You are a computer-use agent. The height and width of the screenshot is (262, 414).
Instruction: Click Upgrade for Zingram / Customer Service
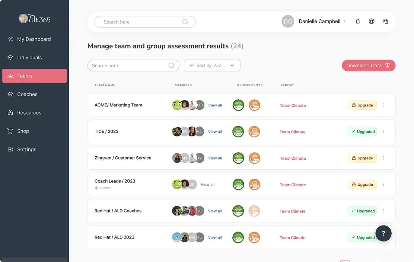(x=362, y=158)
